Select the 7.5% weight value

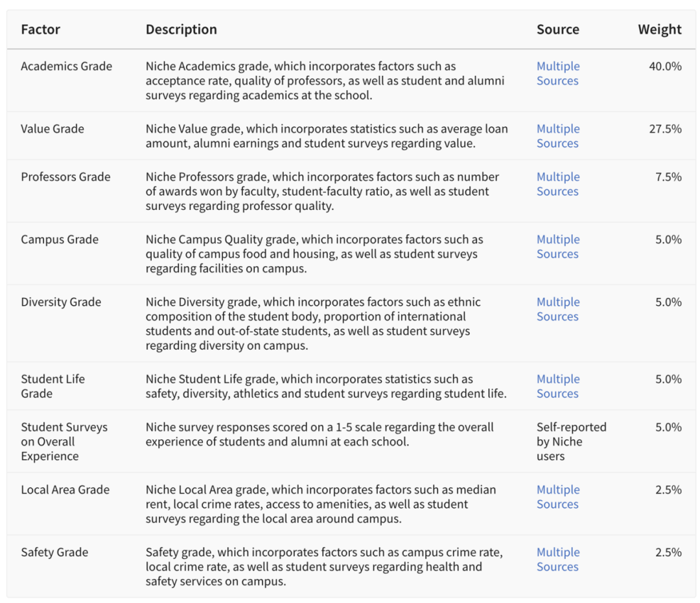(x=668, y=177)
